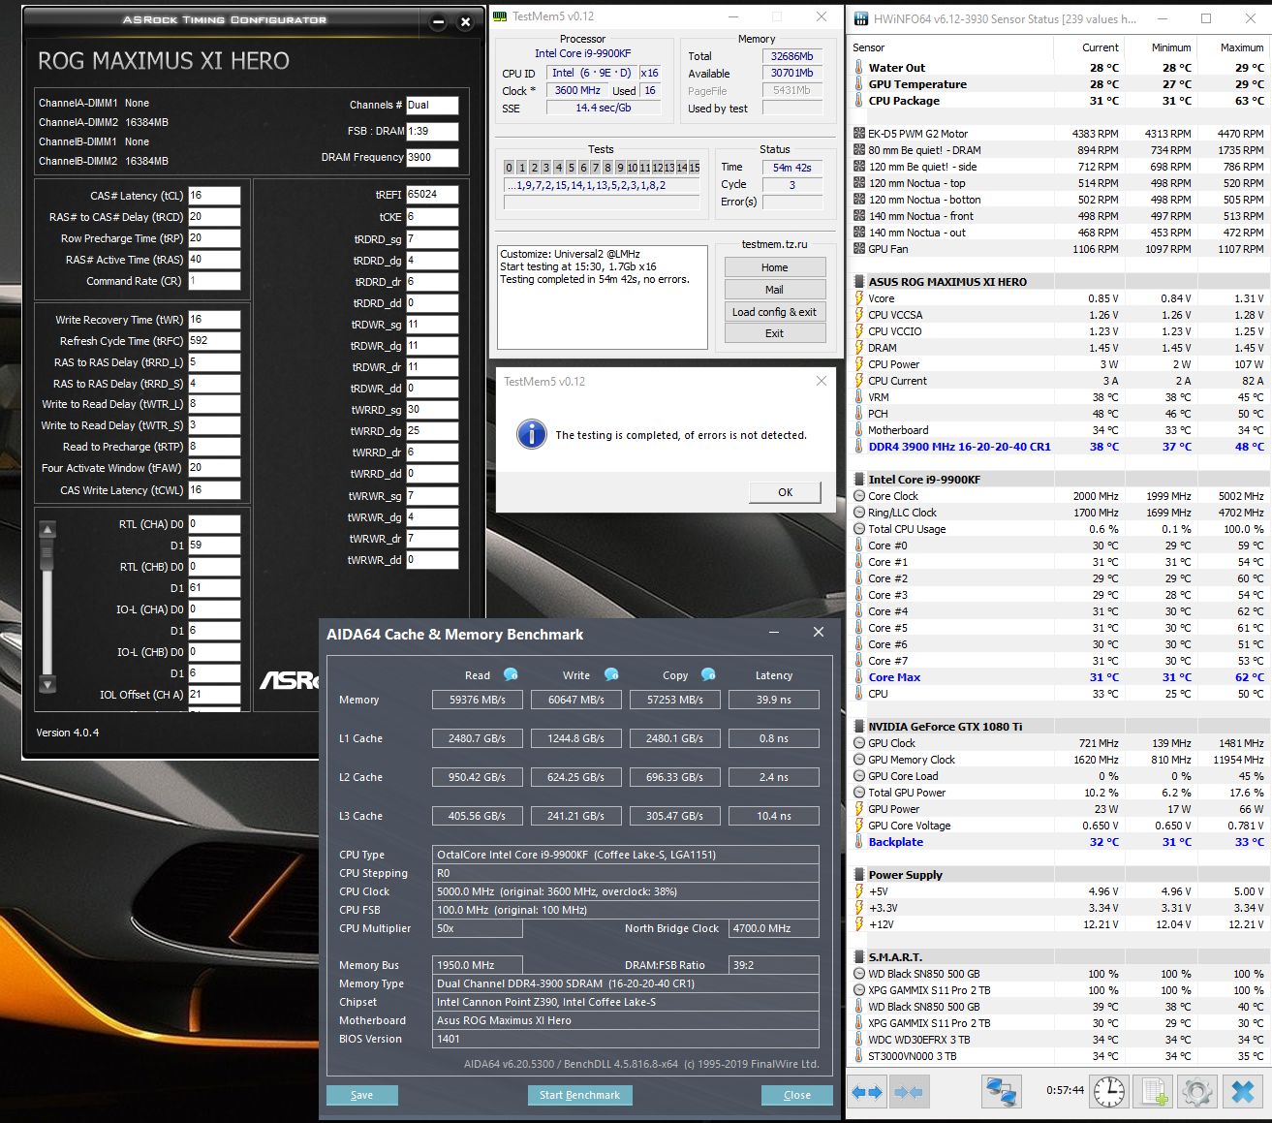Click the clock icon in HWiNFO toolbar
This screenshot has width=1272, height=1123.
click(x=1109, y=1092)
